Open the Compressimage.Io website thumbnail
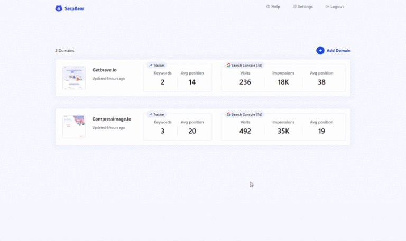The width and height of the screenshot is (406, 241). pos(74,127)
